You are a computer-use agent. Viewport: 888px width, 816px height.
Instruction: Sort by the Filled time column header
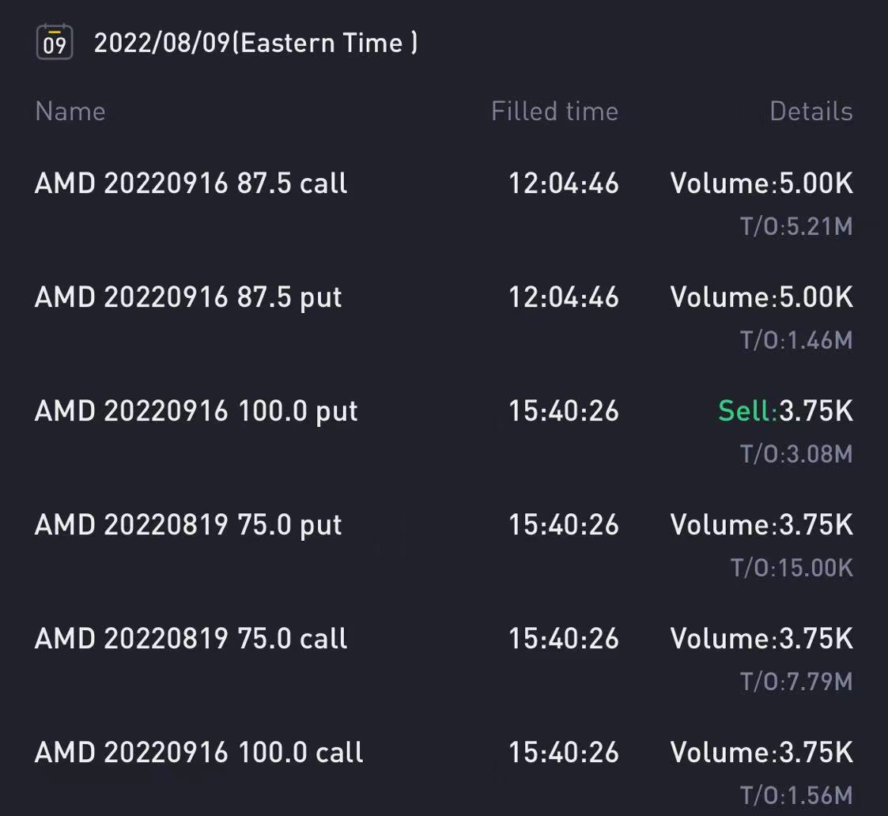point(554,111)
